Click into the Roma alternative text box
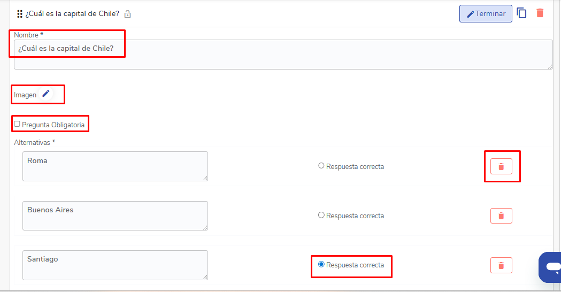The height and width of the screenshot is (292, 561). (115, 166)
